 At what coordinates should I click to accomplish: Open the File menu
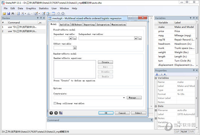[x=5, y=8]
